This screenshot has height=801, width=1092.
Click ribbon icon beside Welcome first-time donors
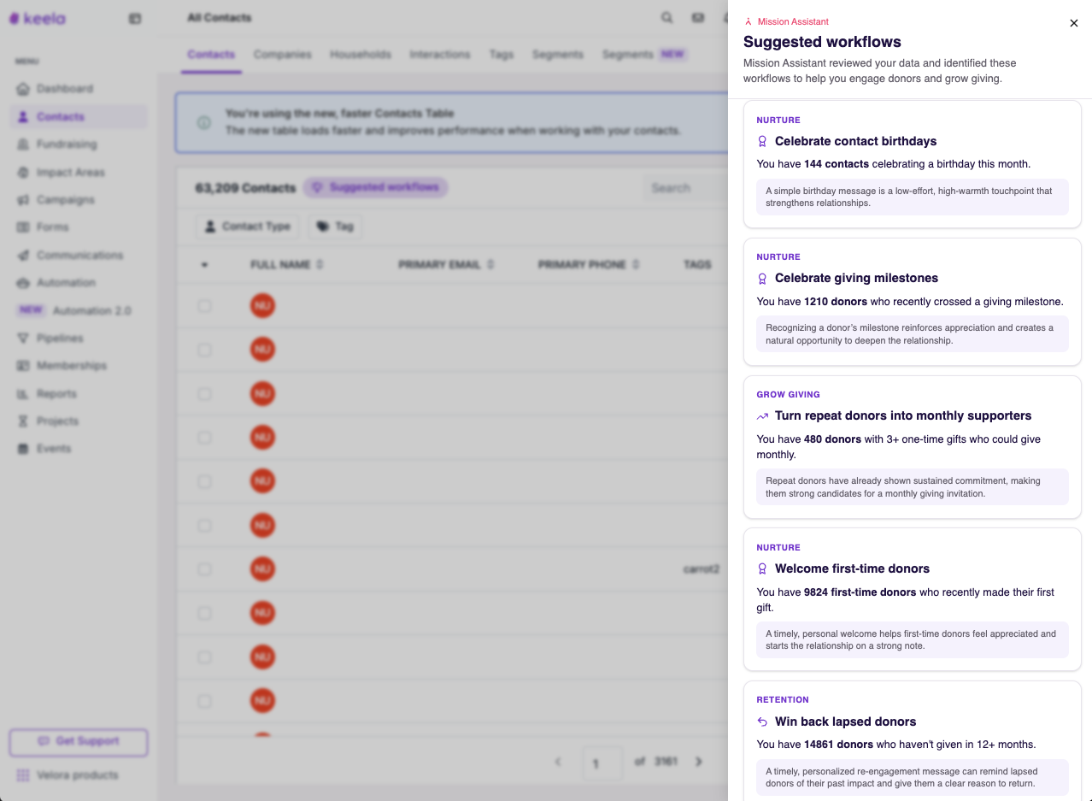pos(763,569)
